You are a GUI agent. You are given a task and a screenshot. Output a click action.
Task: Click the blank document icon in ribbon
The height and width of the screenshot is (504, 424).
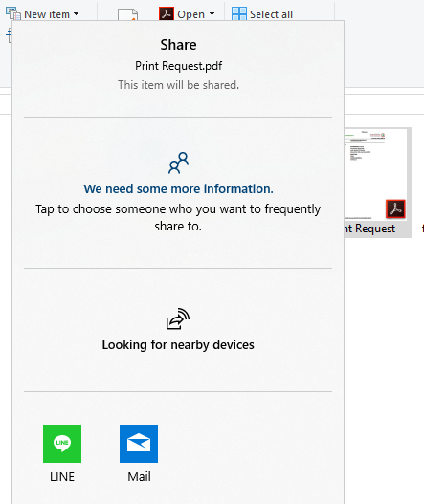pyautogui.click(x=127, y=14)
